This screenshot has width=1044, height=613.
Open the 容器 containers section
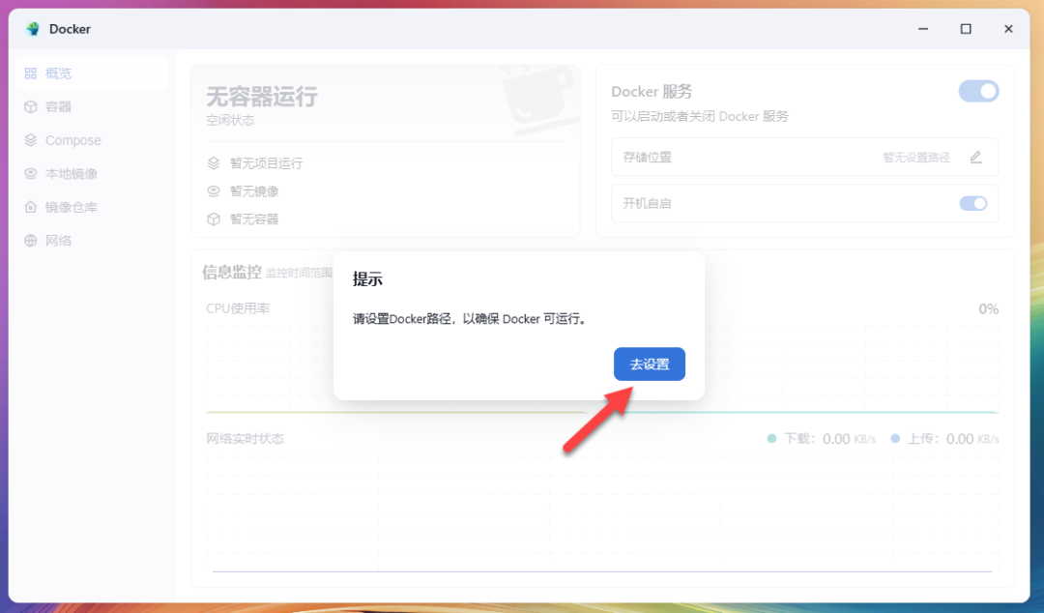[x=92, y=106]
